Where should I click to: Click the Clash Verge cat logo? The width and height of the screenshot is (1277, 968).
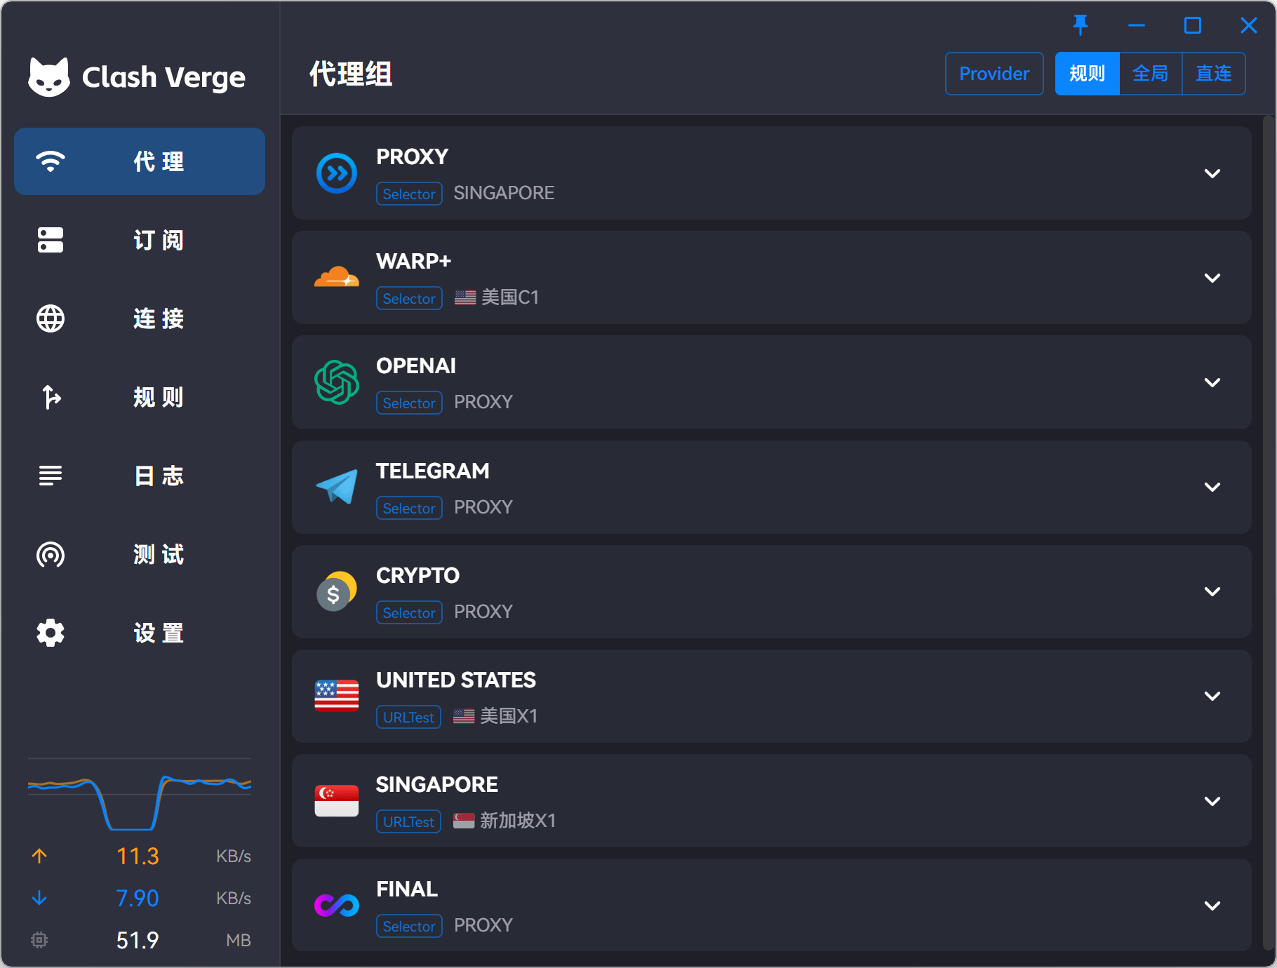pos(49,77)
